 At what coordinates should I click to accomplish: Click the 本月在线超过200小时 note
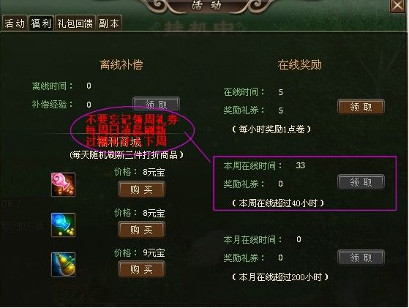click(280, 277)
